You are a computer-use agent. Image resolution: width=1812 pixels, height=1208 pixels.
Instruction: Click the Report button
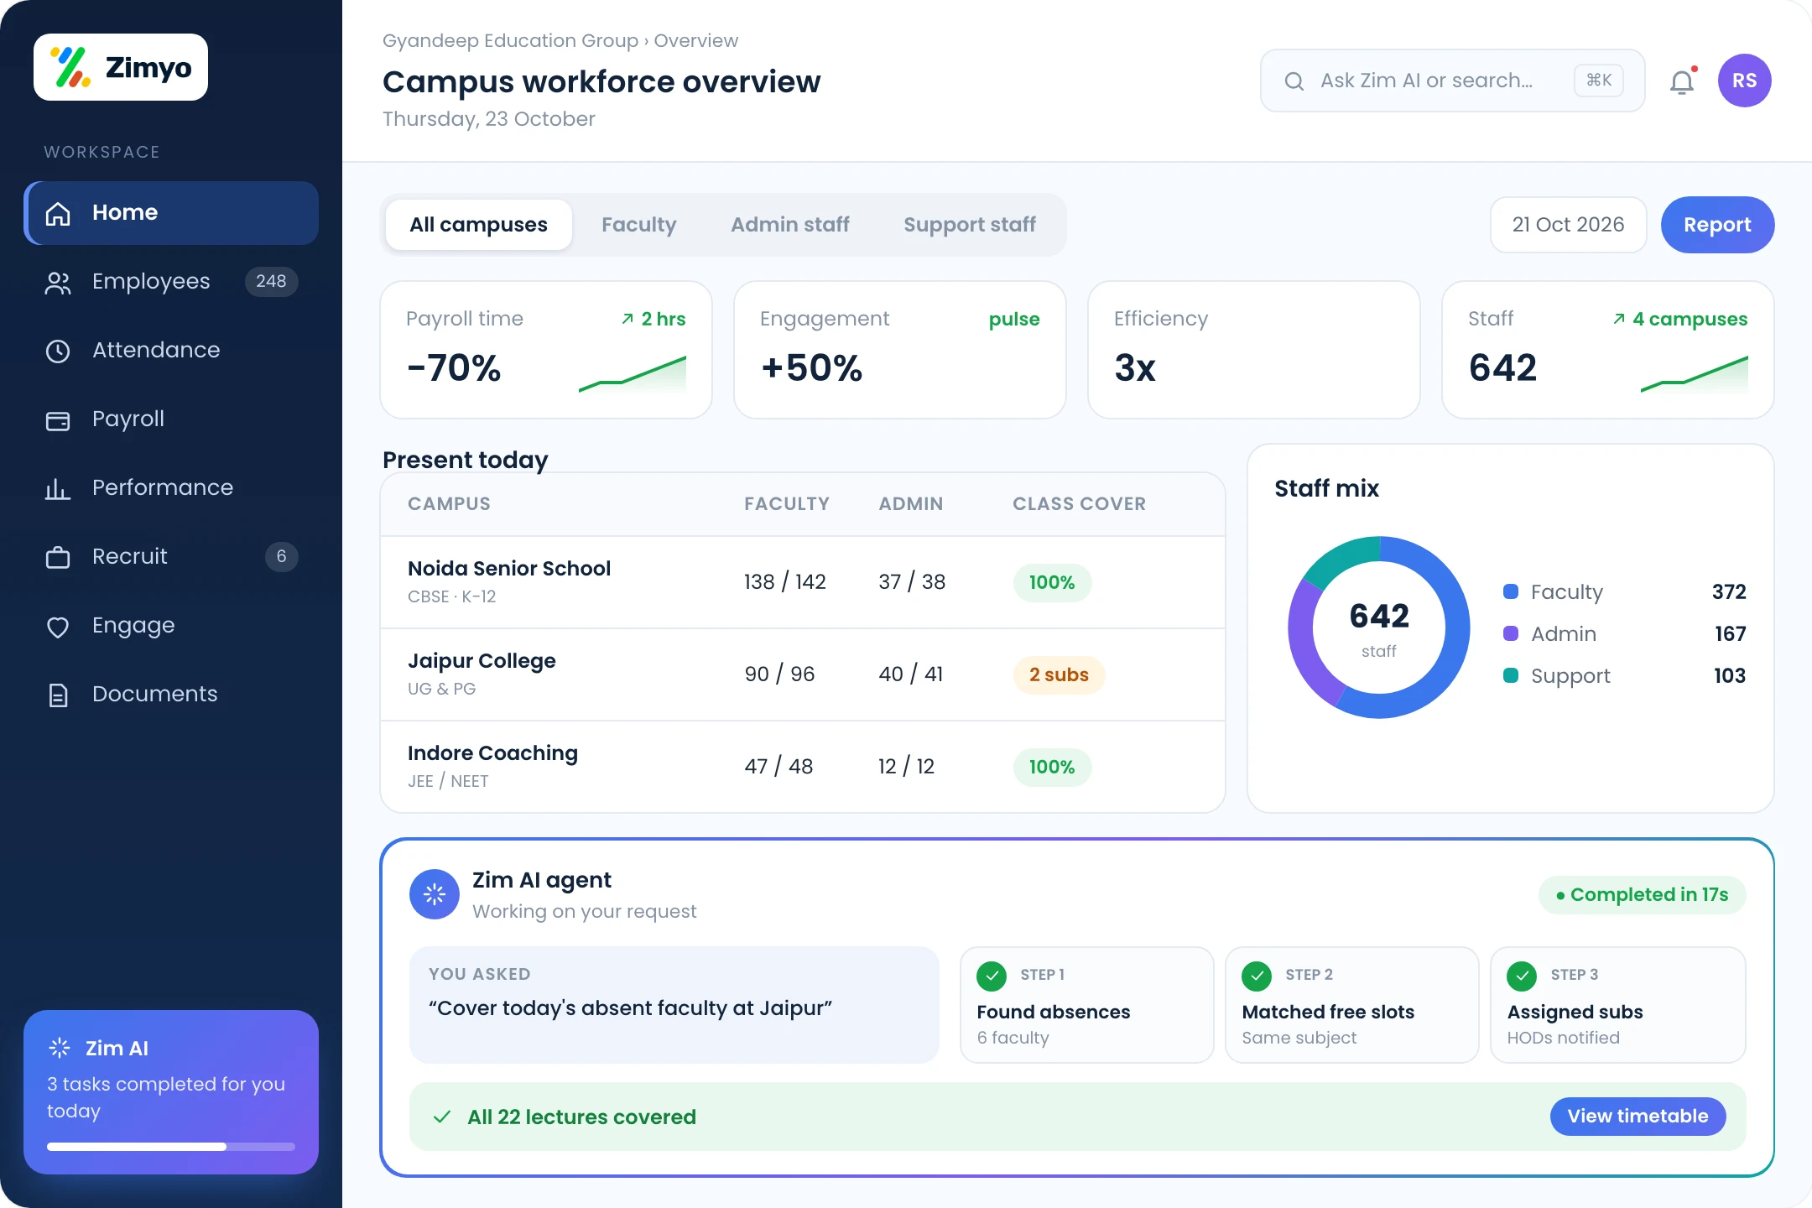pyautogui.click(x=1717, y=225)
